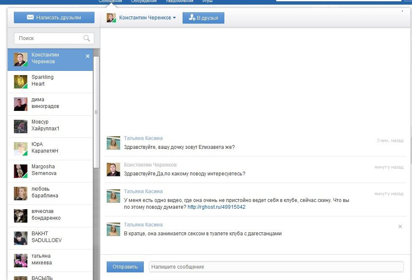Click the Sparkling Heart avatar thumbnail
The height and width of the screenshot is (280, 412).
tap(21, 82)
